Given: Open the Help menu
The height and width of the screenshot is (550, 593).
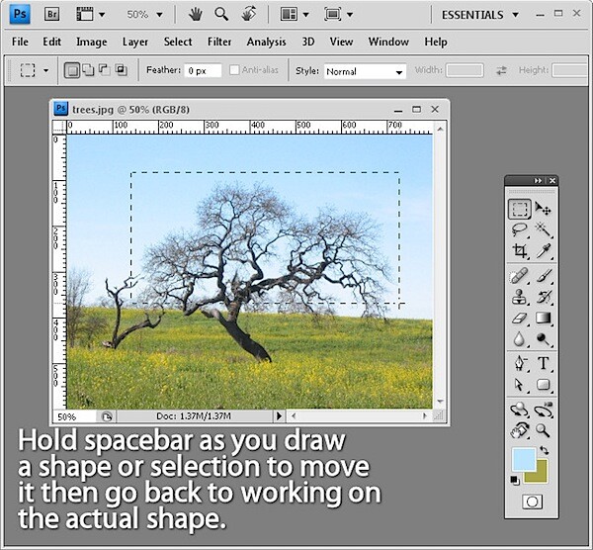Looking at the screenshot, I should tap(436, 42).
